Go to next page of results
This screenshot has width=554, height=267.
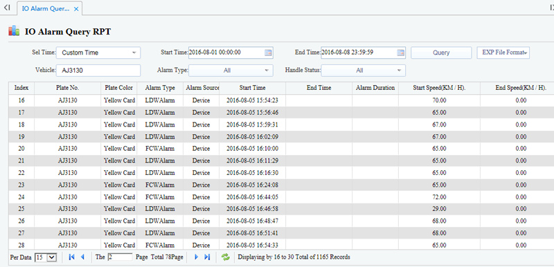point(197,257)
